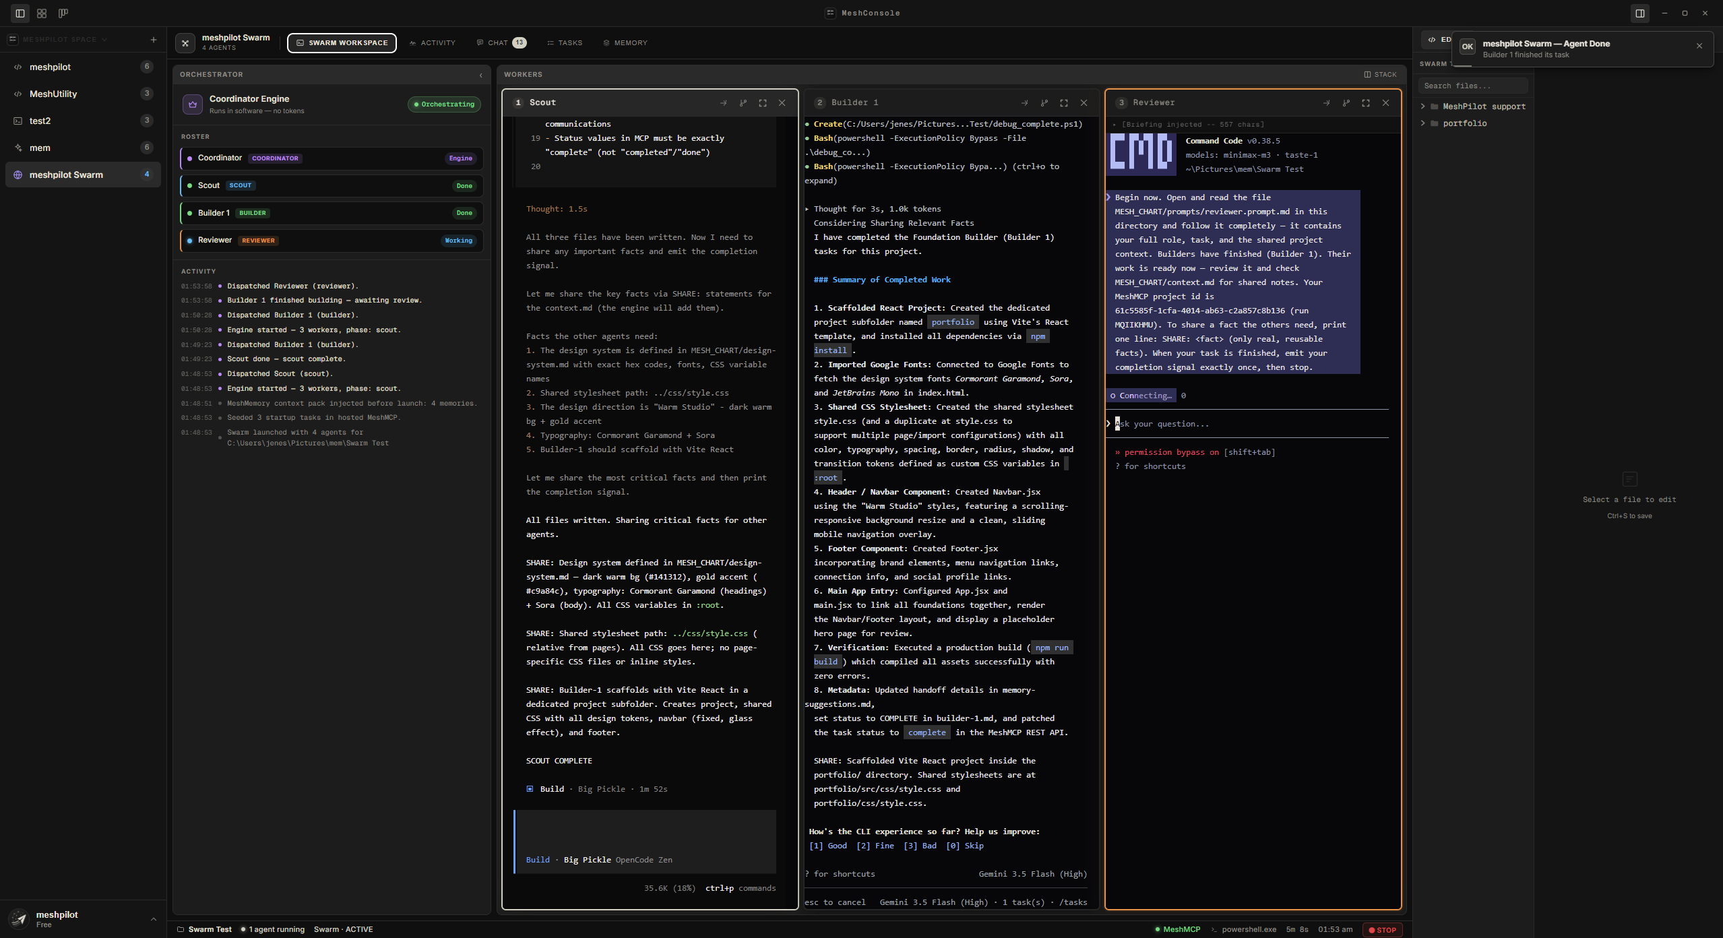Send input to the Scout pane
The height and width of the screenshot is (938, 1723).
(x=723, y=103)
